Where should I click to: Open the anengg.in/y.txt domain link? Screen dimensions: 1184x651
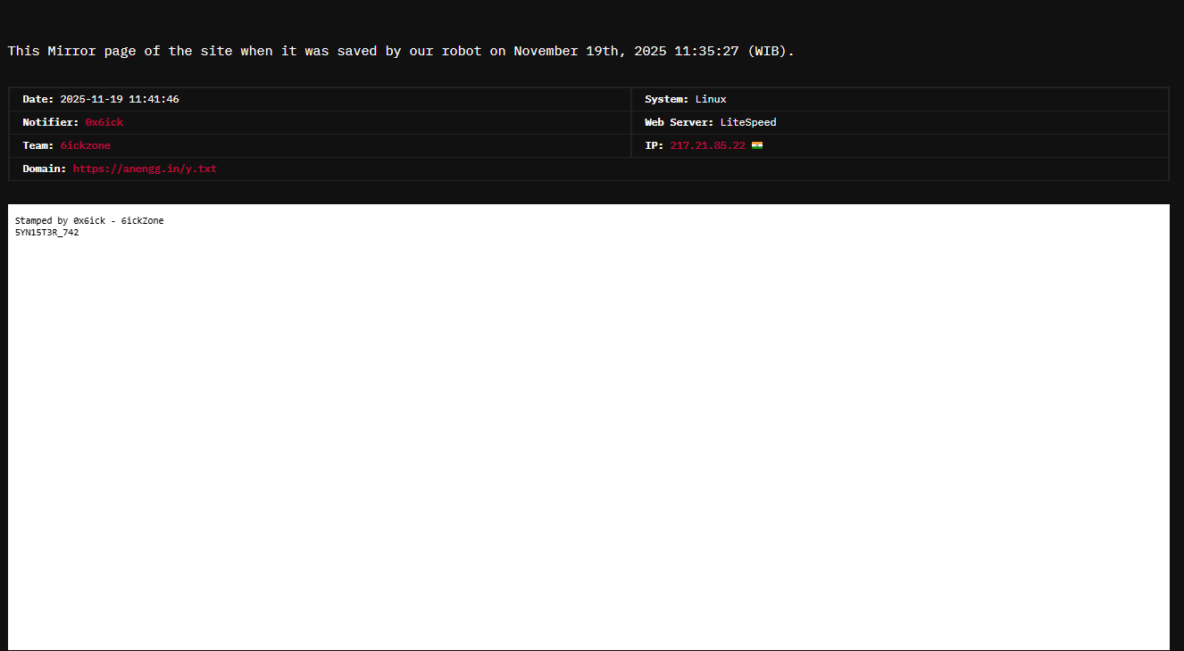(x=145, y=169)
